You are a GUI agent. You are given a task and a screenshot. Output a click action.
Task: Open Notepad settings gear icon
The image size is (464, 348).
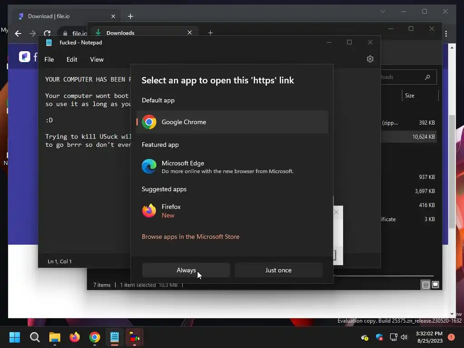(x=370, y=59)
